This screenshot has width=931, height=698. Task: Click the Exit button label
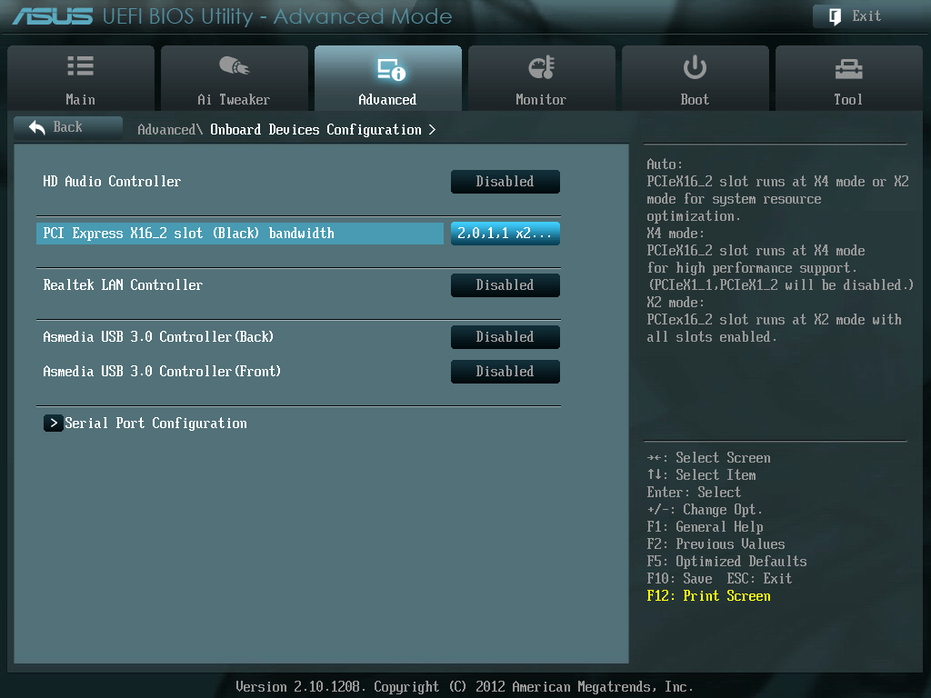tap(866, 16)
